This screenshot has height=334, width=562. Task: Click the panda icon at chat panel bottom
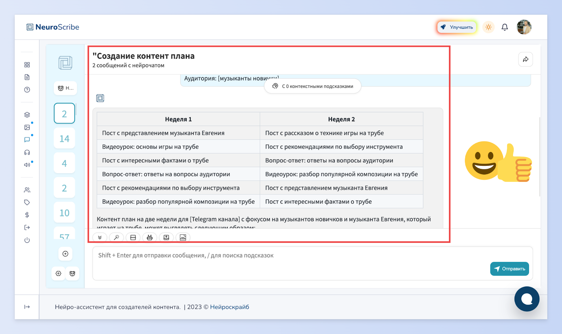click(x=72, y=273)
